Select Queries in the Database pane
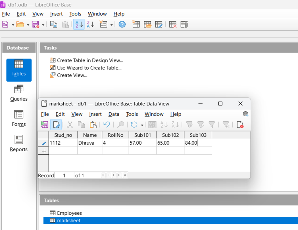This screenshot has height=230, width=298. (x=19, y=93)
